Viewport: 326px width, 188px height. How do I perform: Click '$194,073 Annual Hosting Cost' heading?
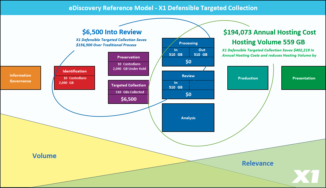[x=270, y=32]
